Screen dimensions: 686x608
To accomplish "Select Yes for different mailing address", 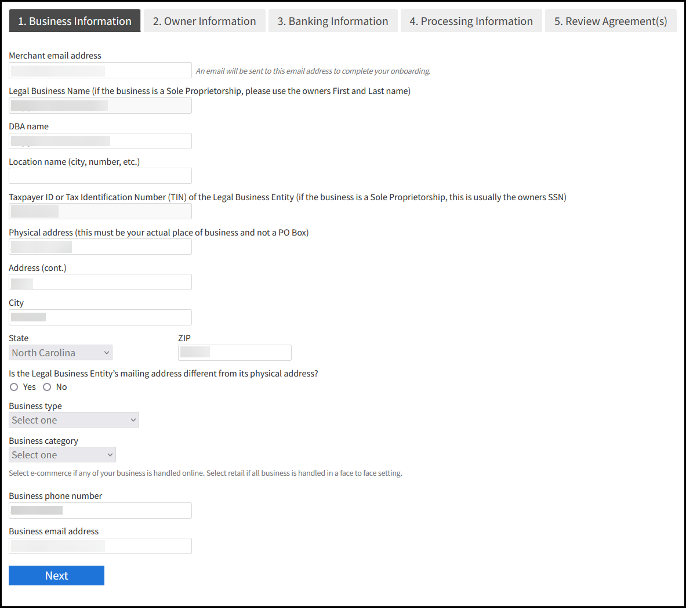I will click(x=13, y=386).
